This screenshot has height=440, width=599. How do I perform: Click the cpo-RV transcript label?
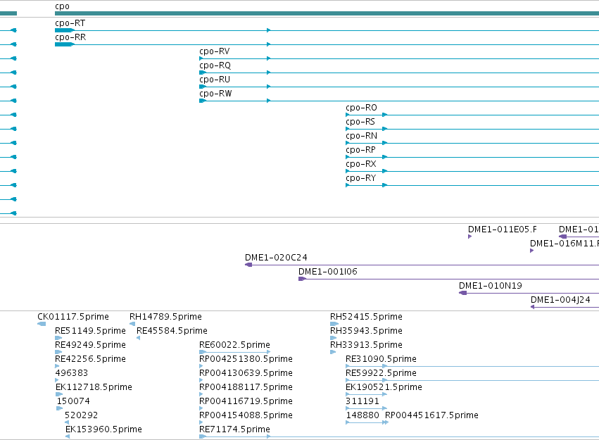pyautogui.click(x=214, y=51)
